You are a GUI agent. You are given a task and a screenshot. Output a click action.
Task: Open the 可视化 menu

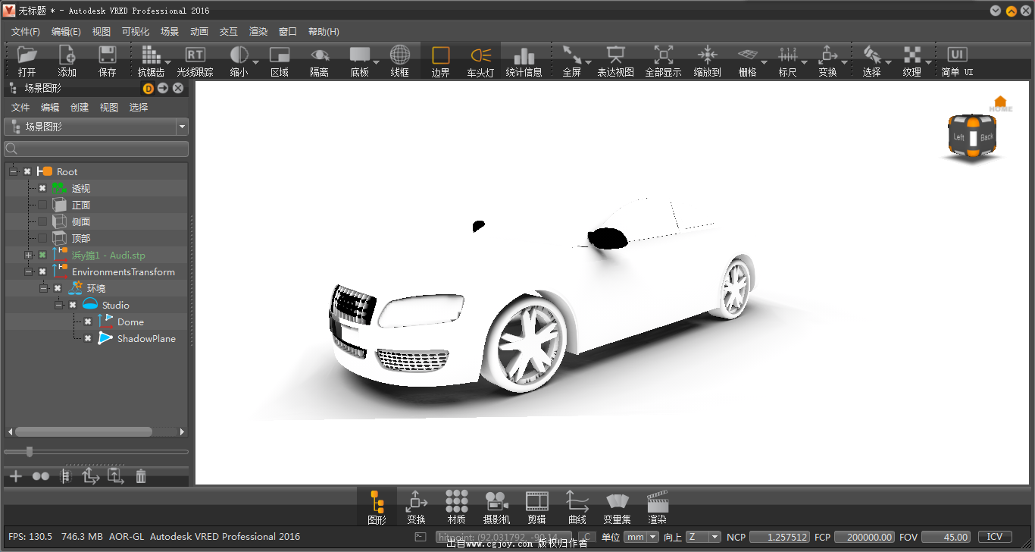coord(136,31)
